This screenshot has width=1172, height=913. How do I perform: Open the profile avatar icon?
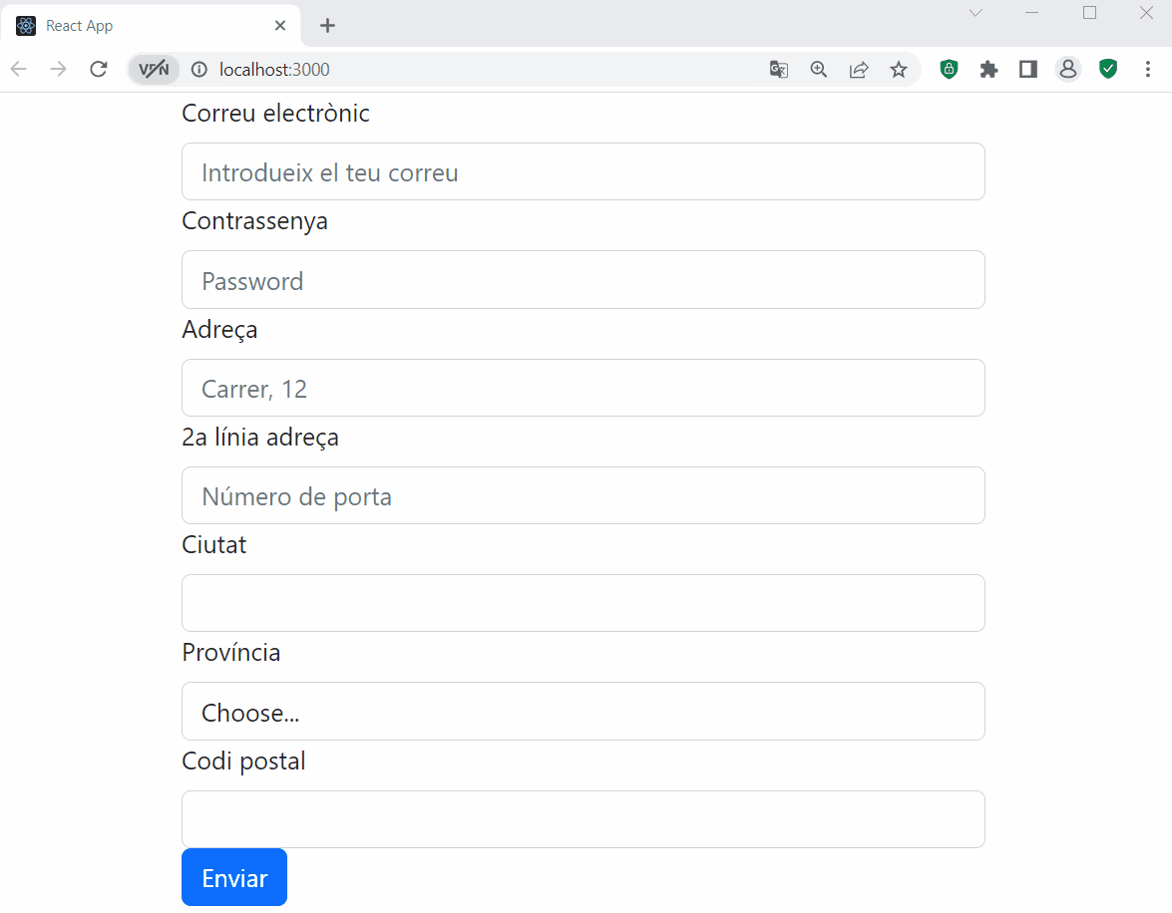pyautogui.click(x=1068, y=70)
